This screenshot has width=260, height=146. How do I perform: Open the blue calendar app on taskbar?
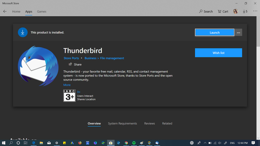(88, 143)
